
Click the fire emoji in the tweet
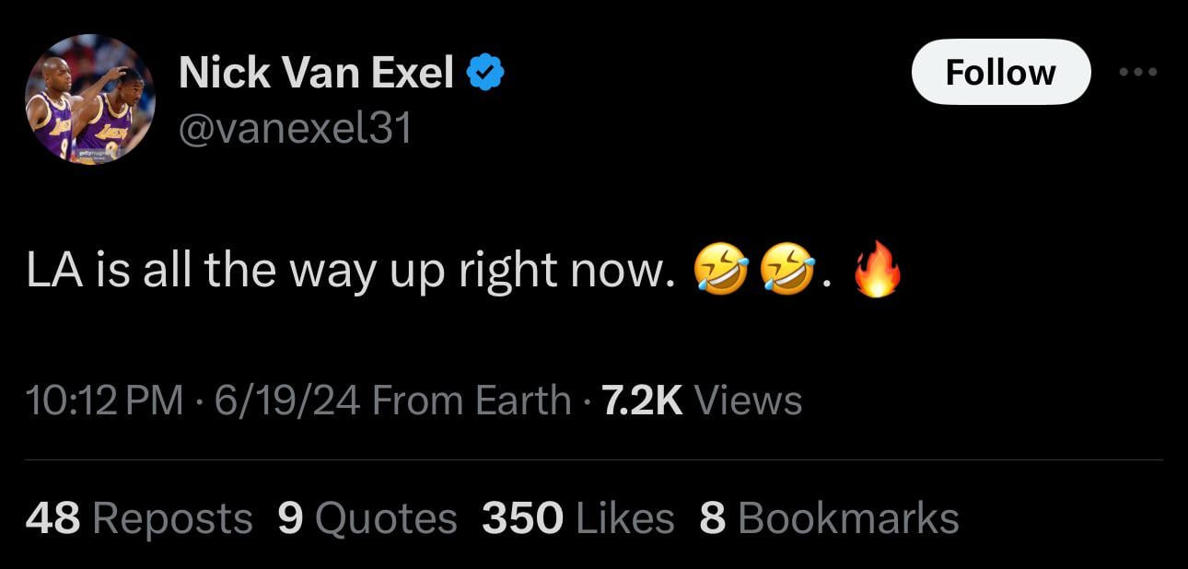[x=876, y=271]
